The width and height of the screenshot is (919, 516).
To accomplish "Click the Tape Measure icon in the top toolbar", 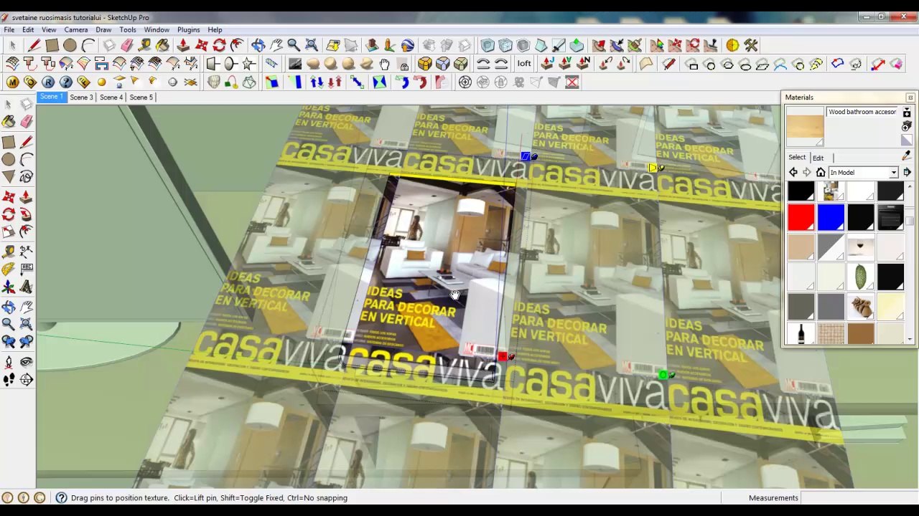I will click(x=145, y=46).
